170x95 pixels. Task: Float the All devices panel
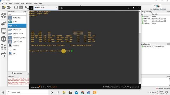pyautogui.click(x=24, y=12)
